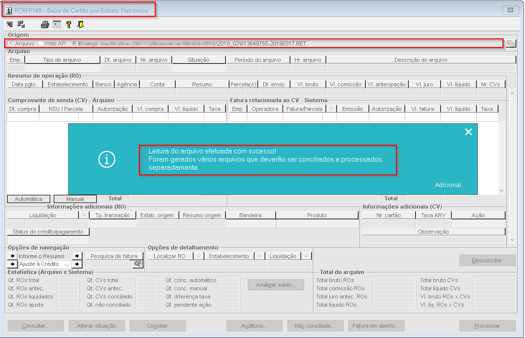Click sort icon next to Localizar RO
Viewport: 525px width, 338px height.
pos(199,256)
